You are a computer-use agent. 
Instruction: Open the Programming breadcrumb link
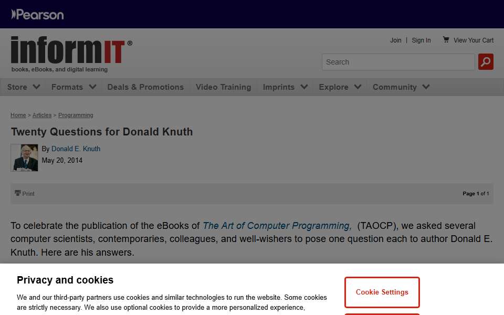tap(76, 115)
